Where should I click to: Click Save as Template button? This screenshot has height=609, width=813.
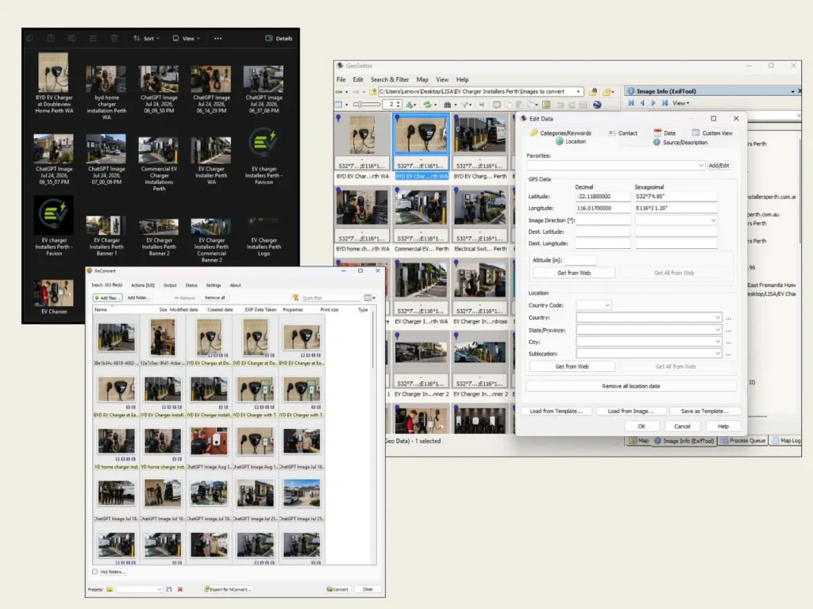[705, 412]
